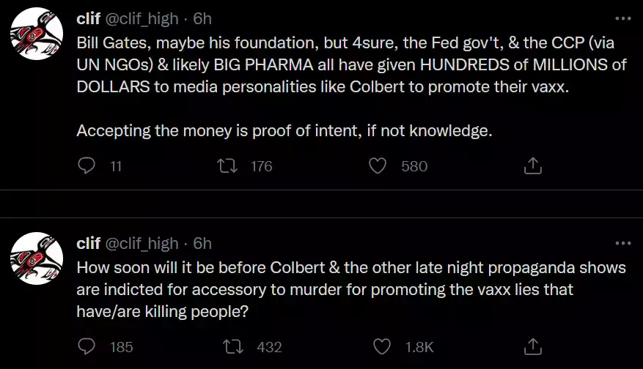Reply to the Colbert indictment tweet
643x369 pixels.
tap(87, 346)
